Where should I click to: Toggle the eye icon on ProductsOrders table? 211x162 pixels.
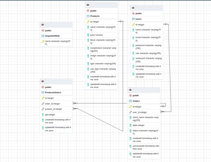pos(43,81)
